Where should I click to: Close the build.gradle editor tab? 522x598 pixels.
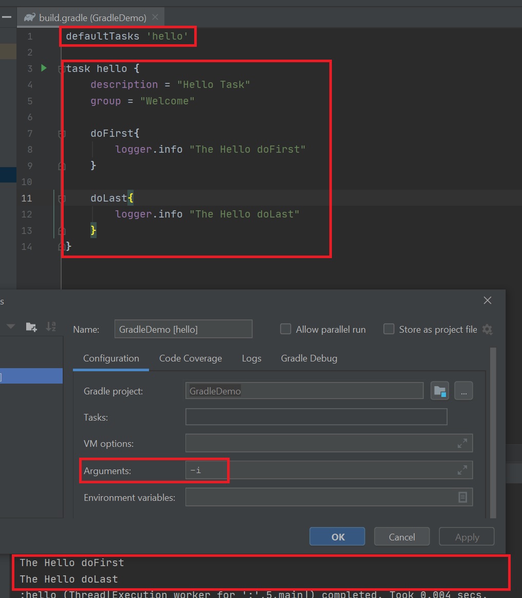click(x=155, y=17)
